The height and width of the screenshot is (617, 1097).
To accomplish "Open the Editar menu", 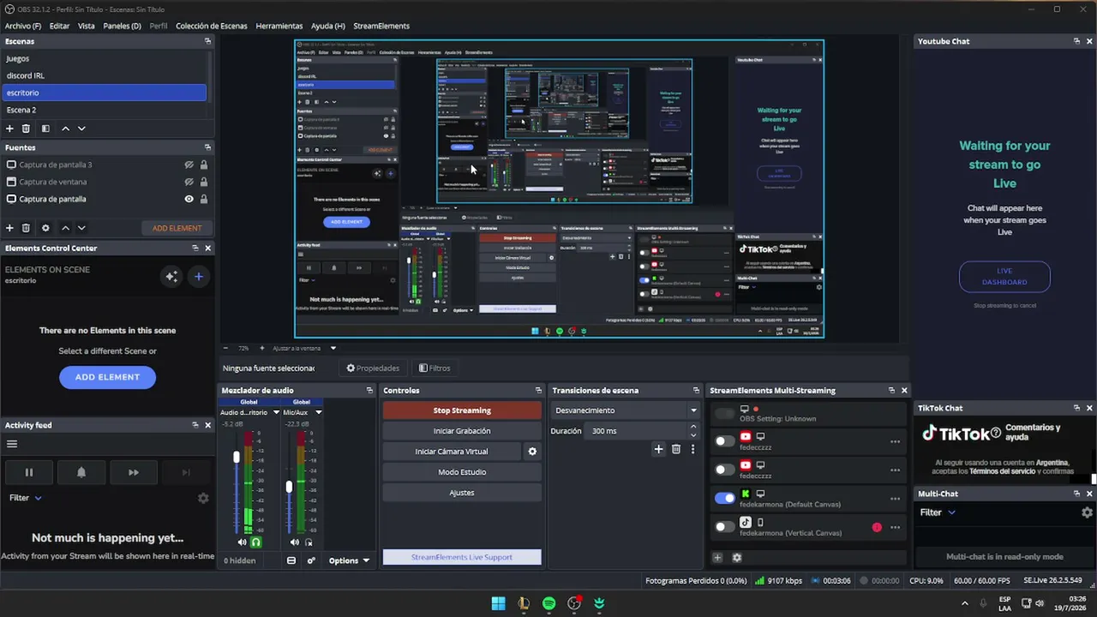I will (x=59, y=26).
